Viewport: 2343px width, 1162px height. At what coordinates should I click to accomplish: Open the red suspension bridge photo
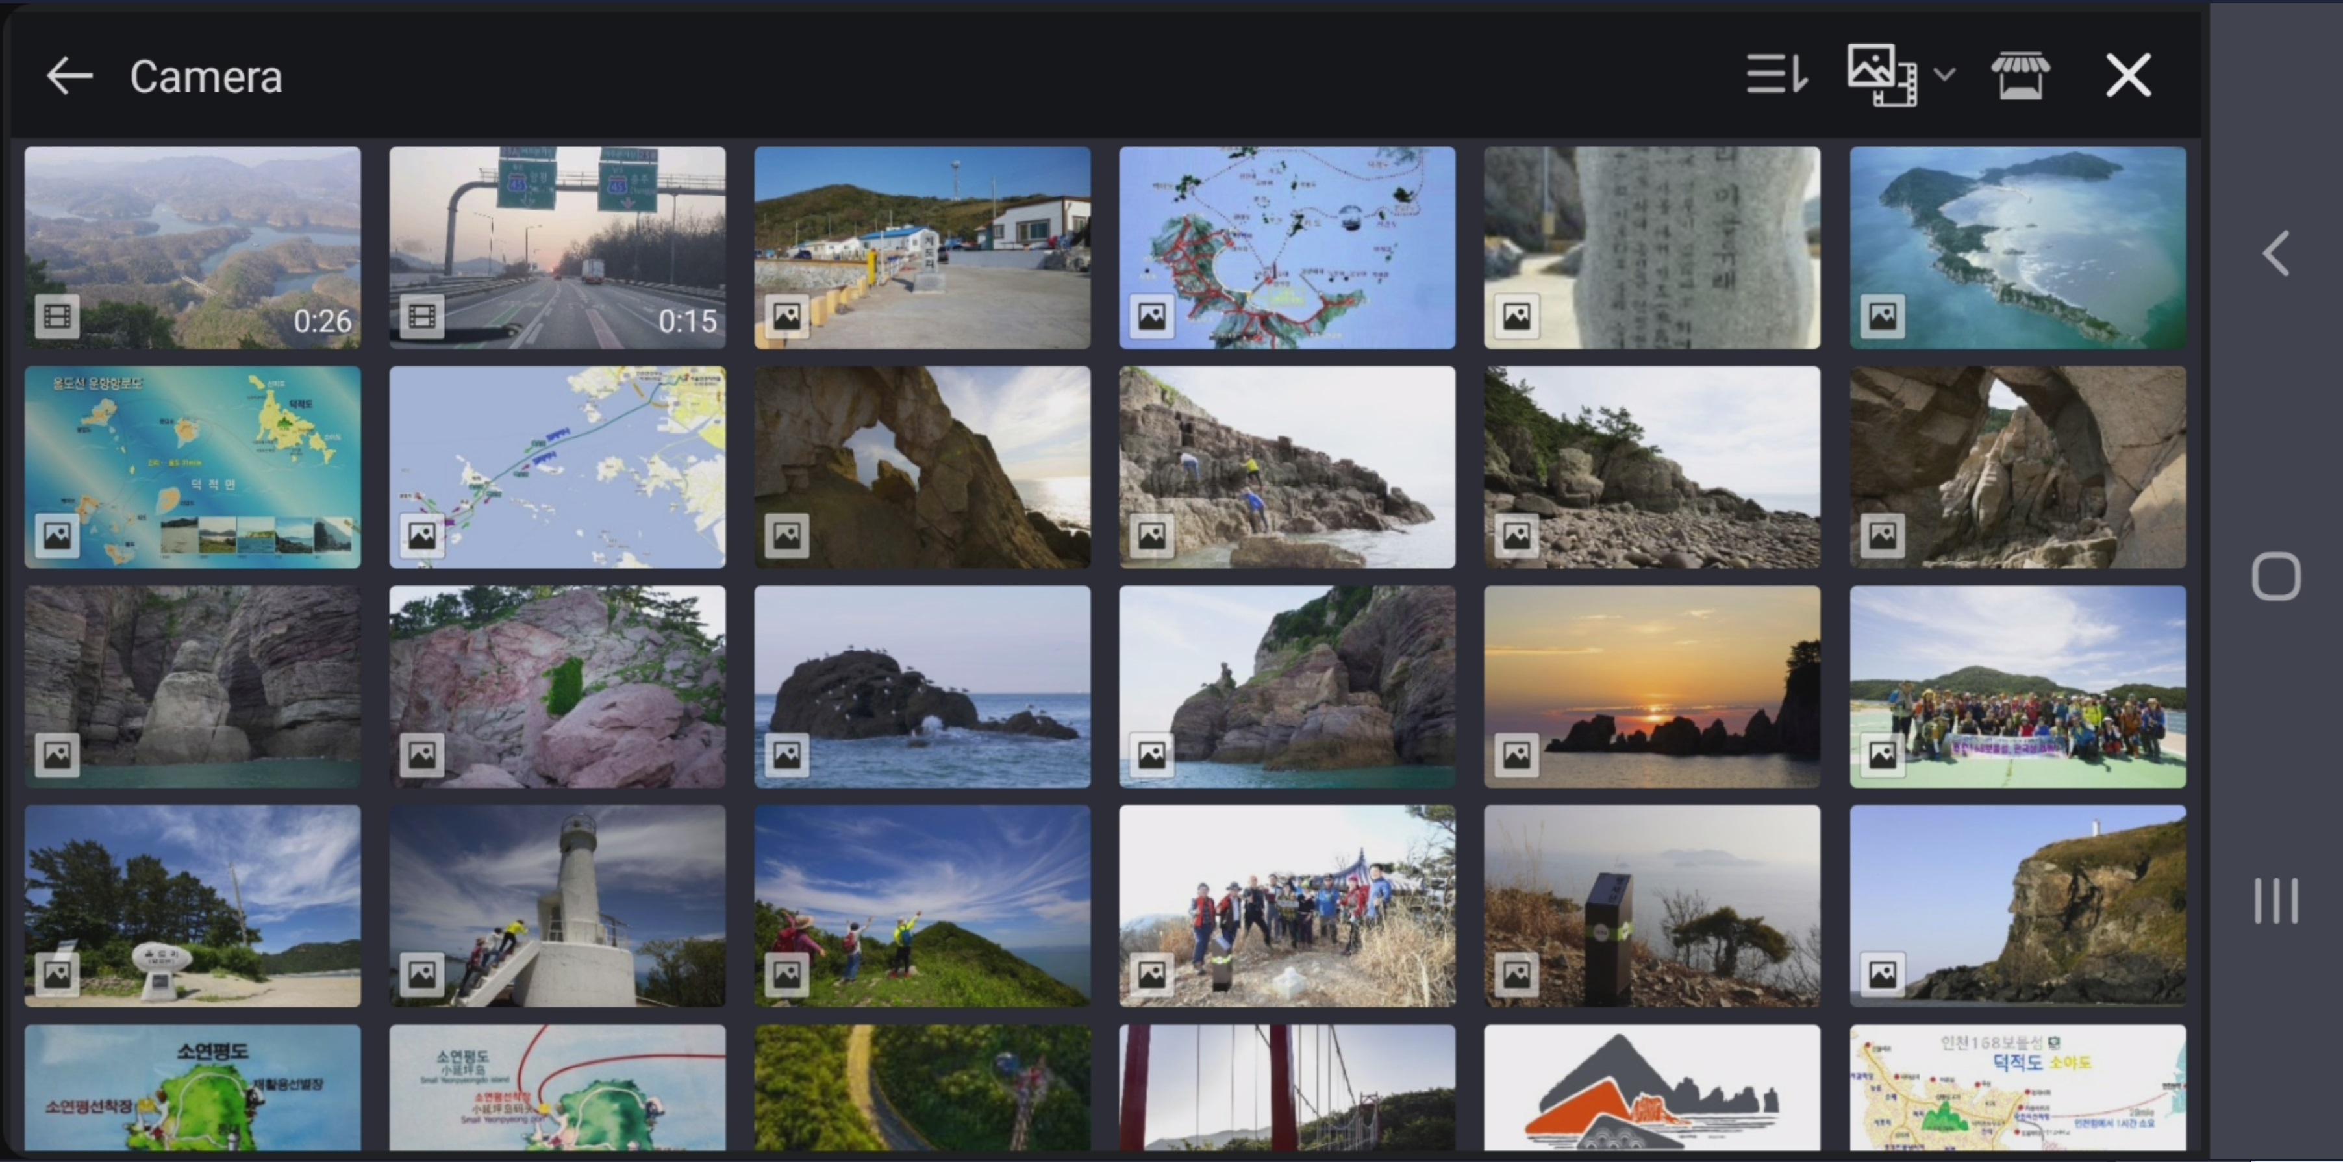click(x=1287, y=1087)
